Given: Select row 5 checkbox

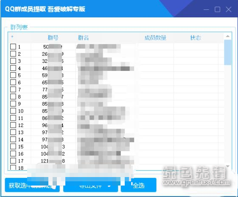Looking at the screenshot, I should tap(13, 75).
